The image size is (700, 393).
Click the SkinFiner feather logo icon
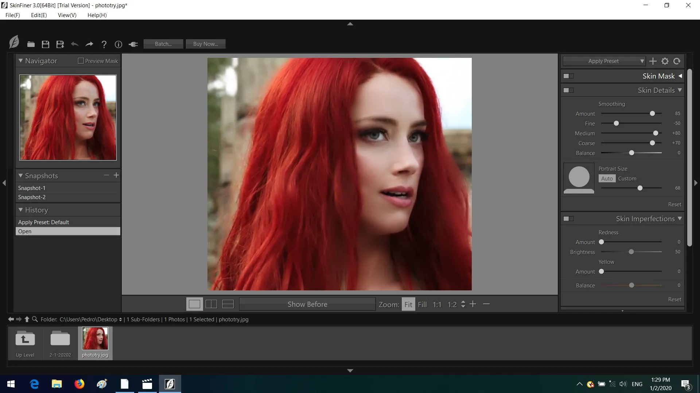14,42
